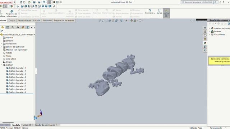Screen dimensions: 230x129
Task: Select the PropertyManager tab icon
Action: [8, 27]
